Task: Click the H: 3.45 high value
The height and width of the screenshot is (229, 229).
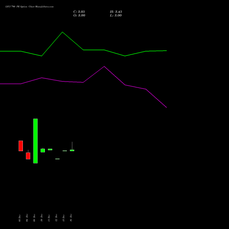Action: tap(116, 12)
